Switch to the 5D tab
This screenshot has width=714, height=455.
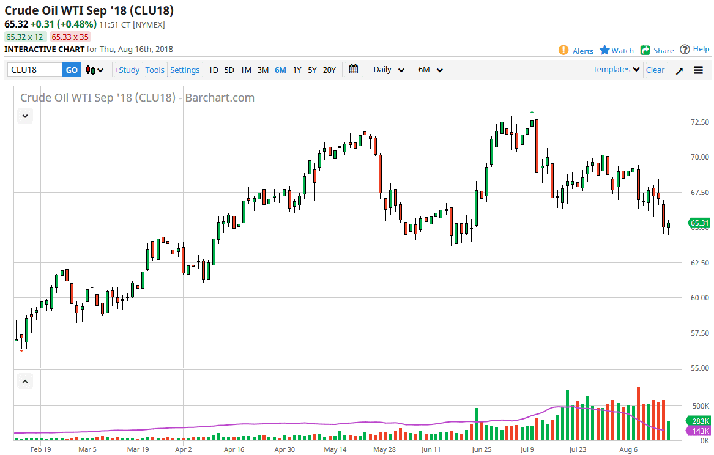(x=229, y=70)
